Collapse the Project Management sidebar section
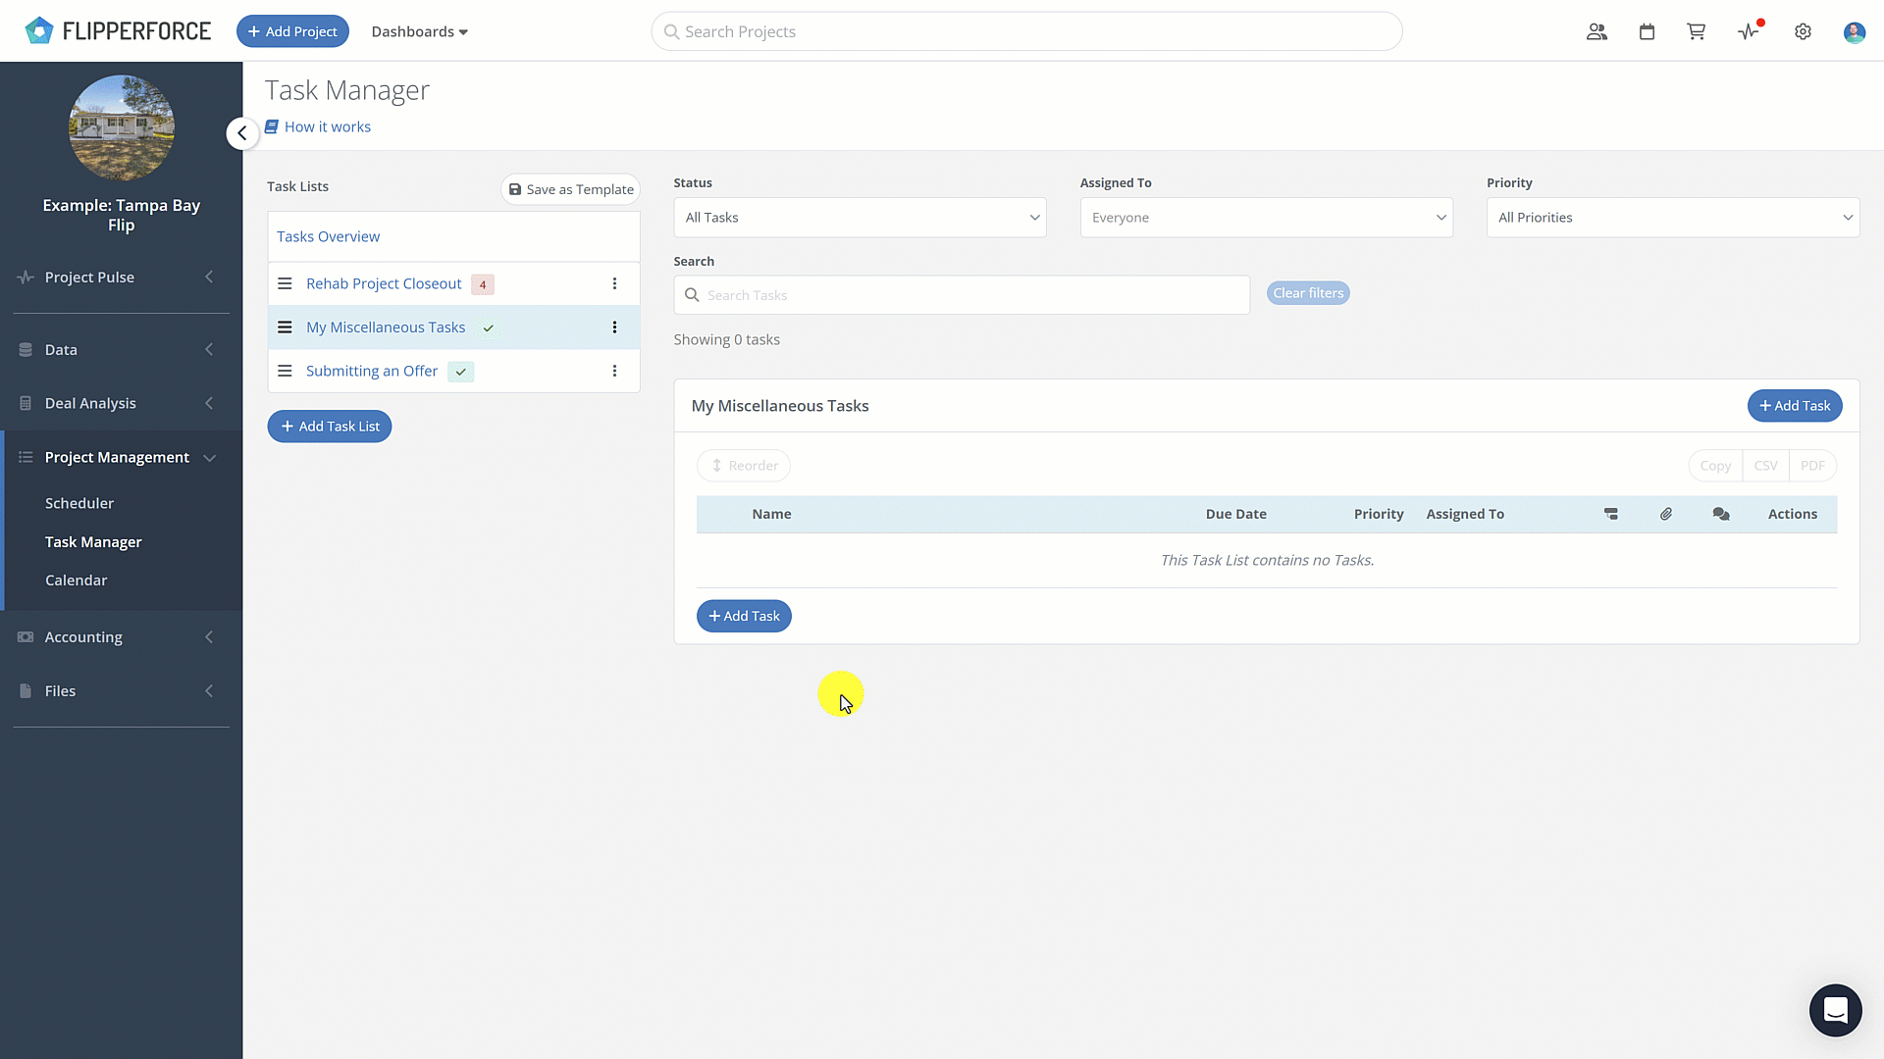The image size is (1884, 1059). tap(121, 457)
